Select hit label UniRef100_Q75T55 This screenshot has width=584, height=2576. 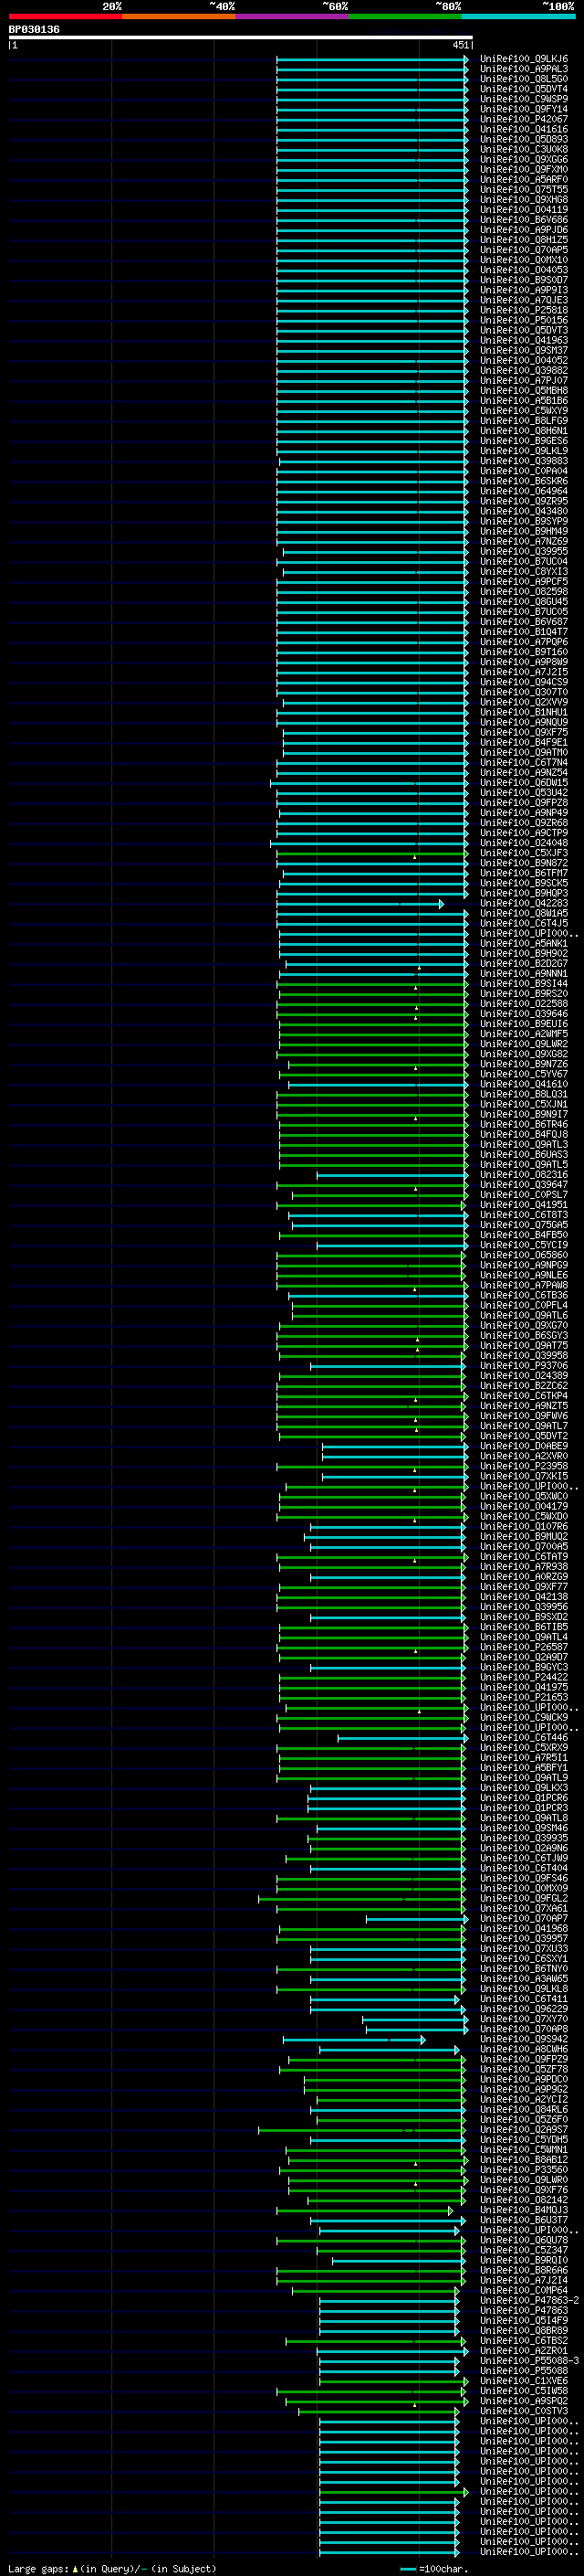click(524, 190)
